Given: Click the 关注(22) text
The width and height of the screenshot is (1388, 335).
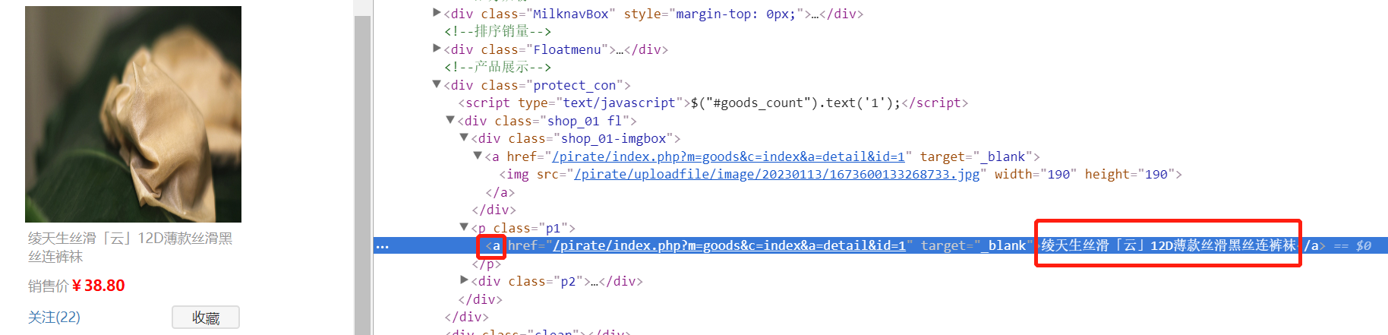Looking at the screenshot, I should 54,317.
